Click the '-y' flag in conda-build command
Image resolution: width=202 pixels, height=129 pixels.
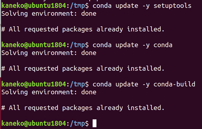146,85
